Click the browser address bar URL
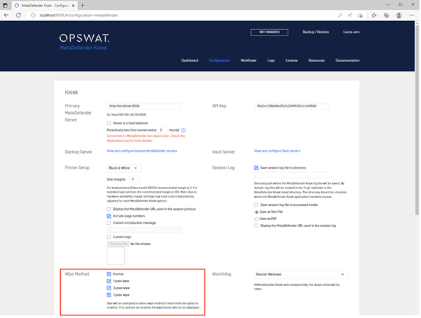Viewport: 421px width, 318px height. (79, 16)
